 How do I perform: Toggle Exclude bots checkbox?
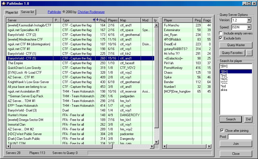point(221,38)
